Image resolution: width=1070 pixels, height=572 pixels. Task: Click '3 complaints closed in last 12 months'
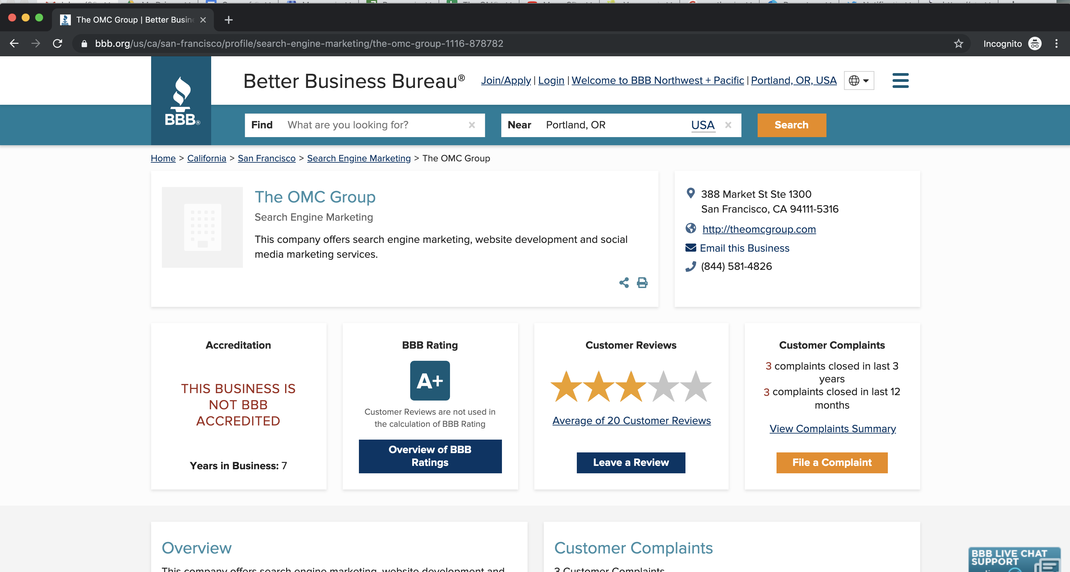coord(832,398)
